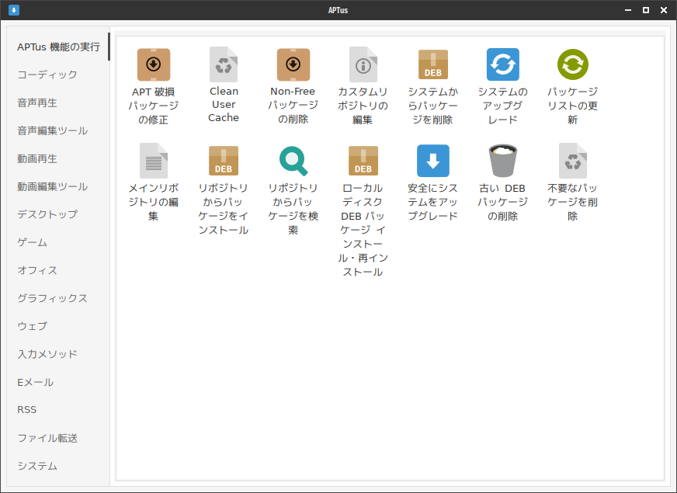The height and width of the screenshot is (493, 677).
Task: Open APT 破損パッケージの修正 icon
Action: [154, 64]
